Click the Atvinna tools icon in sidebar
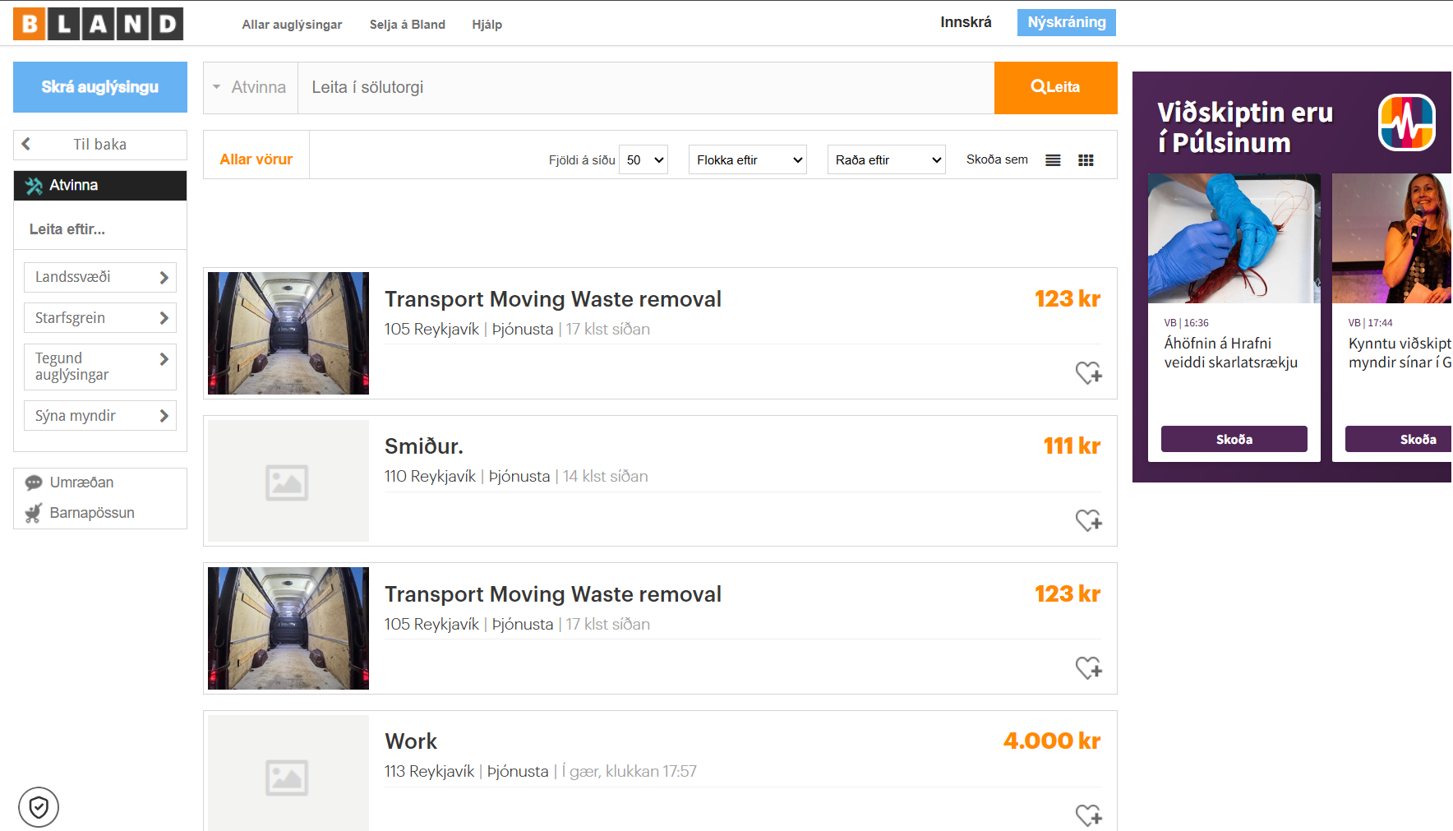Image resolution: width=1453 pixels, height=831 pixels. point(34,186)
